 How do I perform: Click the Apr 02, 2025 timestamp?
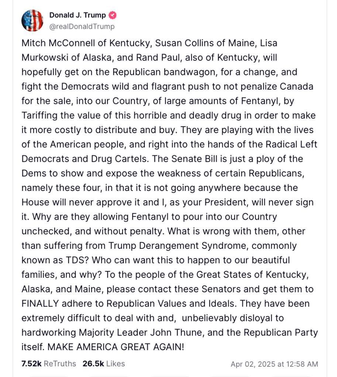(274, 364)
